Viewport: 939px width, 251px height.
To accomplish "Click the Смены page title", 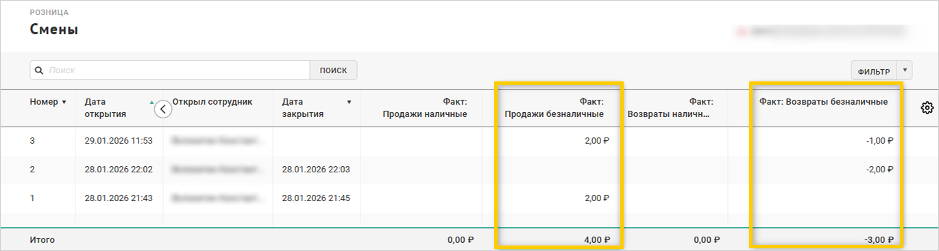I will point(53,30).
